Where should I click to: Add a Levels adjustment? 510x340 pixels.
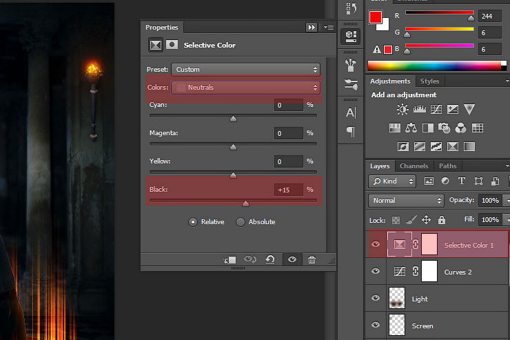tap(419, 109)
